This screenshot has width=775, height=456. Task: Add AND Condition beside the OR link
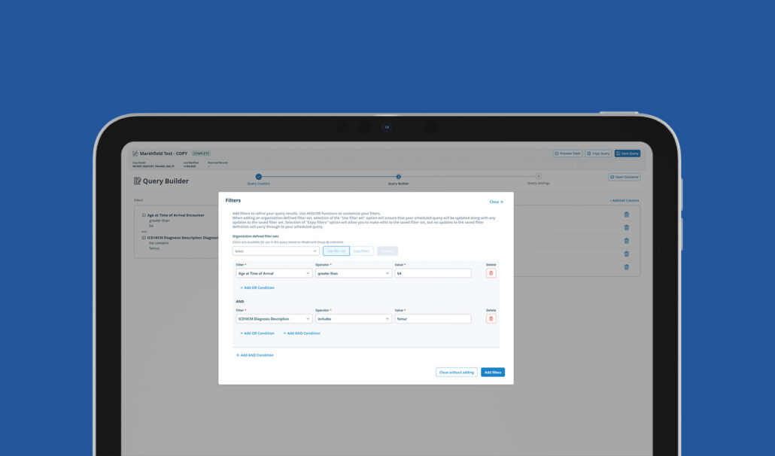coord(302,333)
